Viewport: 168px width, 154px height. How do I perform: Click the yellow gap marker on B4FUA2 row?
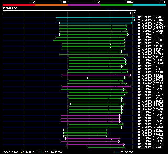(x=111, y=47)
